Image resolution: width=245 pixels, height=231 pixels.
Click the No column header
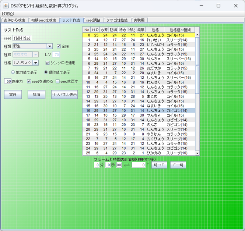point(87,30)
